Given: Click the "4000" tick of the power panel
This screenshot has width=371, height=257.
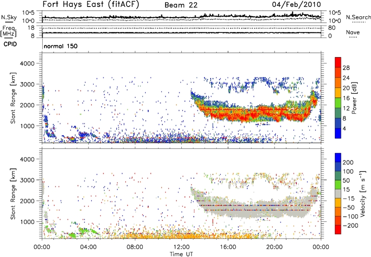Looking at the screenshot, I should tap(27, 64).
